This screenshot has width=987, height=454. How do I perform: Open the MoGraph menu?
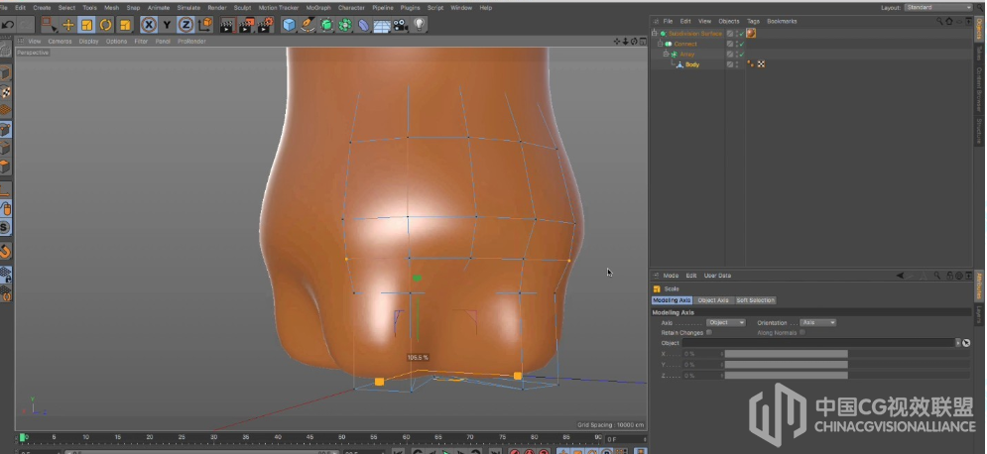pos(318,8)
